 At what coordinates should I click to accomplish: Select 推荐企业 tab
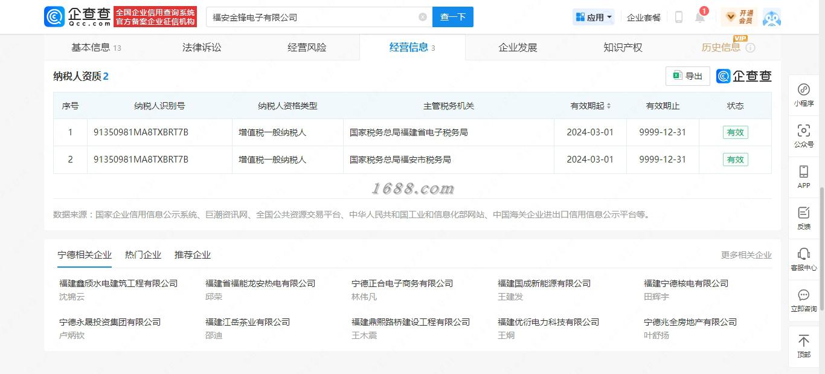[x=193, y=254]
